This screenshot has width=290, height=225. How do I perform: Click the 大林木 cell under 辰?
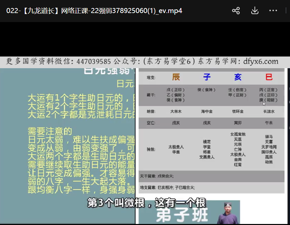[176, 112]
